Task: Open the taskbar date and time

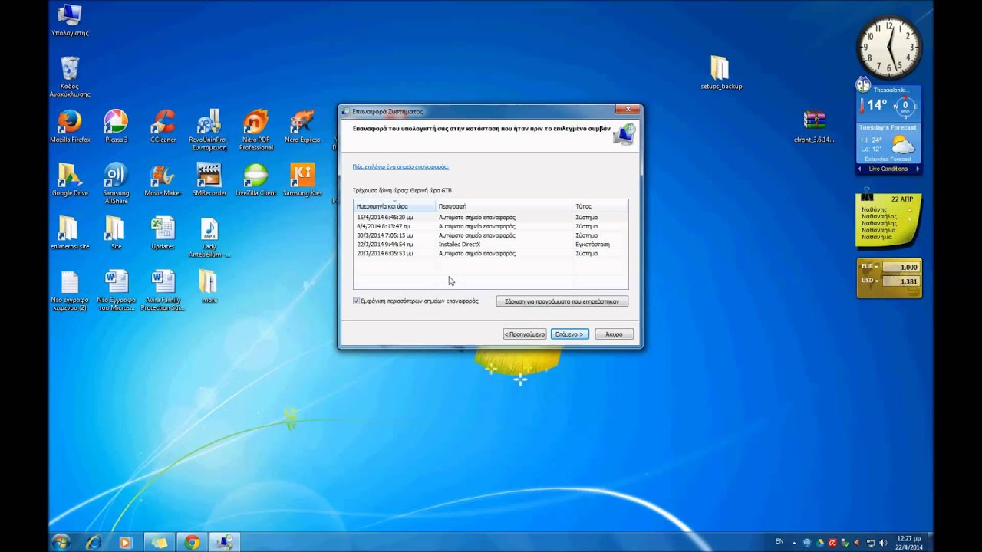Action: point(909,543)
